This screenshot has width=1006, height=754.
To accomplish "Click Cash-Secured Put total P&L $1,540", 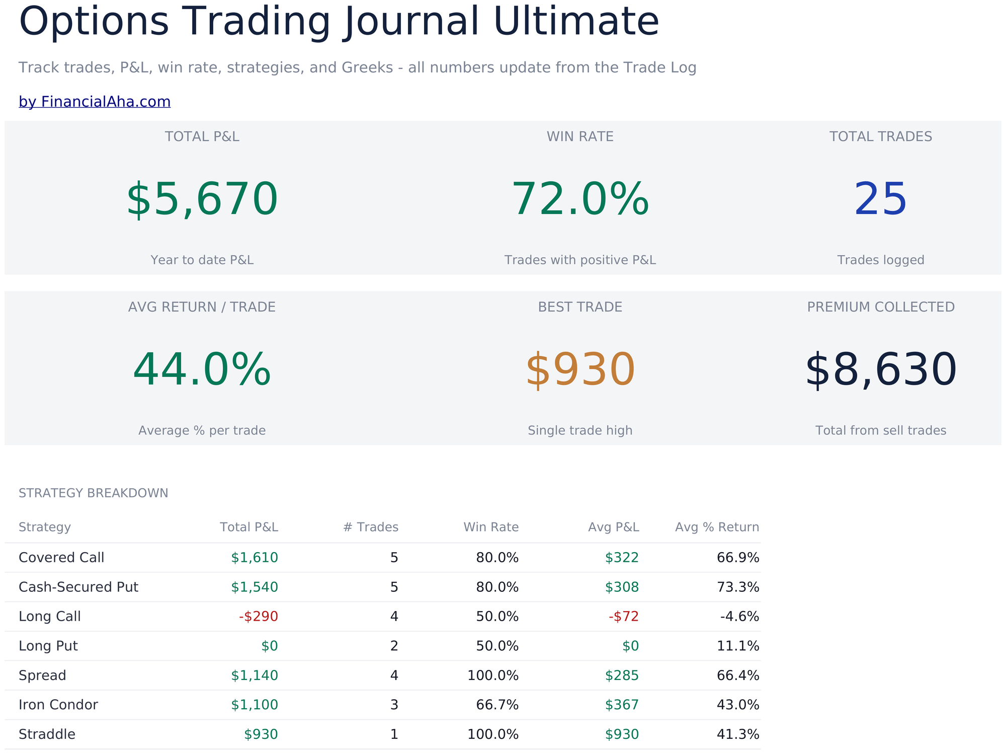I will pyautogui.click(x=255, y=587).
